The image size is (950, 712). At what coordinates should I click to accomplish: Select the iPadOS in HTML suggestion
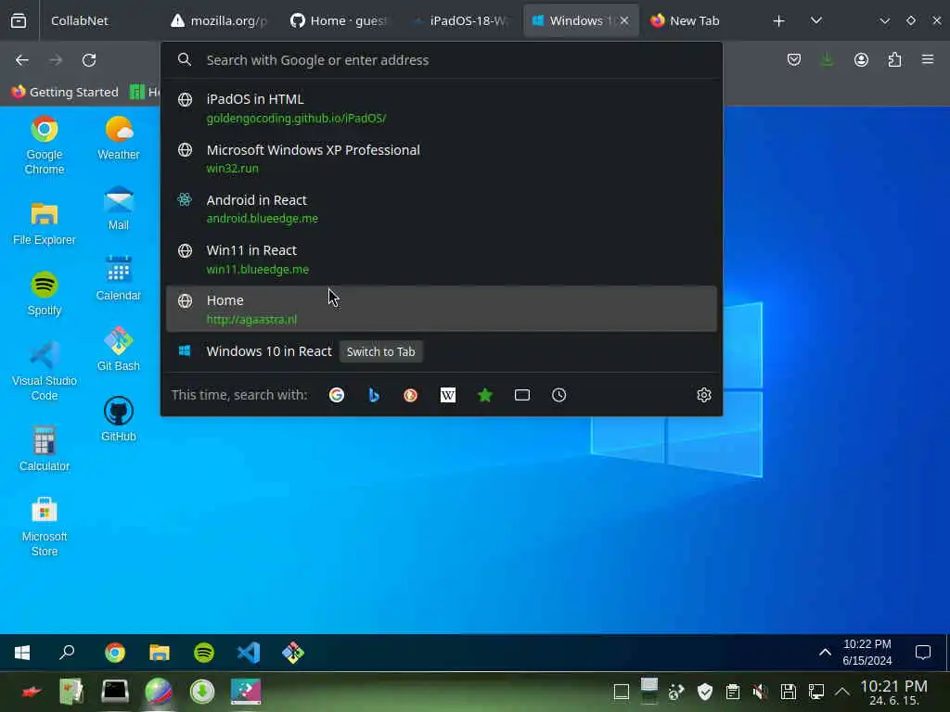click(441, 108)
